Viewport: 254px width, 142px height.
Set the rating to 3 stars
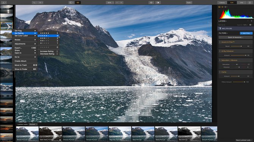[x=48, y=38]
